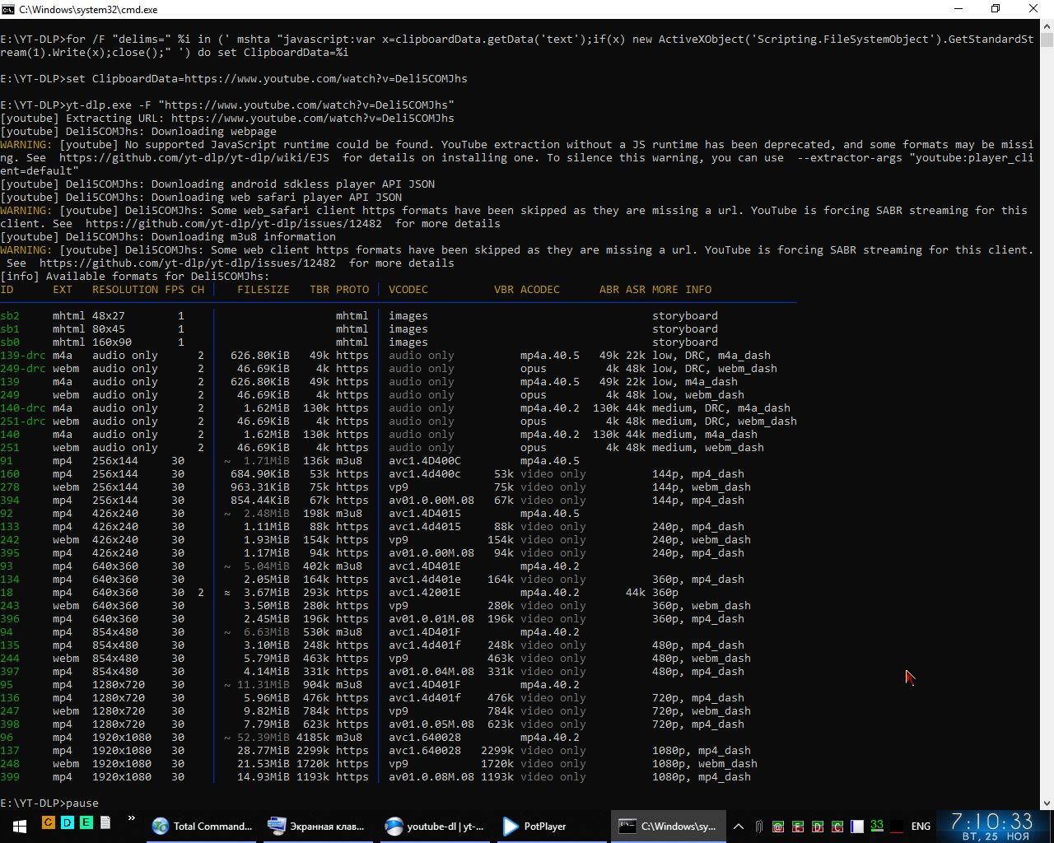Show hidden system tray icons

(x=739, y=826)
